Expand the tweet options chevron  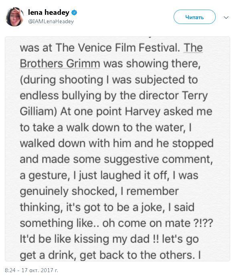(226, 18)
